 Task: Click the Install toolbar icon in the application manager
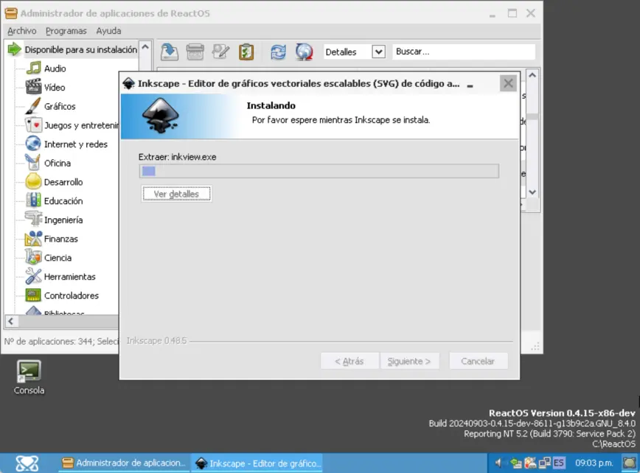[x=170, y=52]
